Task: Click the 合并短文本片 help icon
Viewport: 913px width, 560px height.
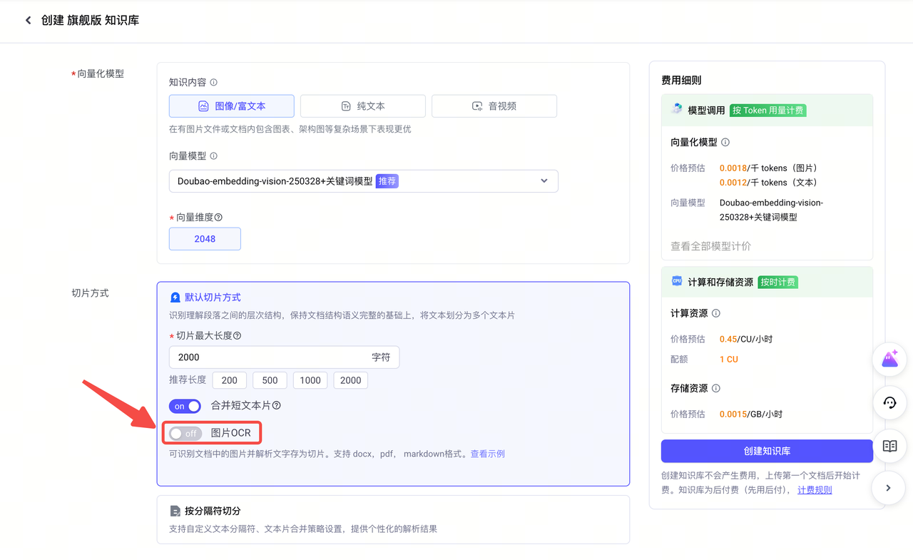Action: [x=276, y=405]
